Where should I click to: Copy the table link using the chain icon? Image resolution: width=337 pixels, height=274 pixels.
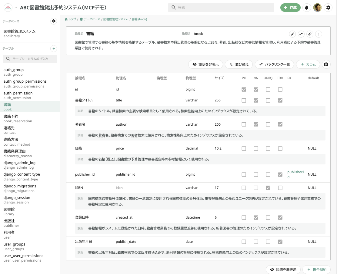tap(310, 34)
